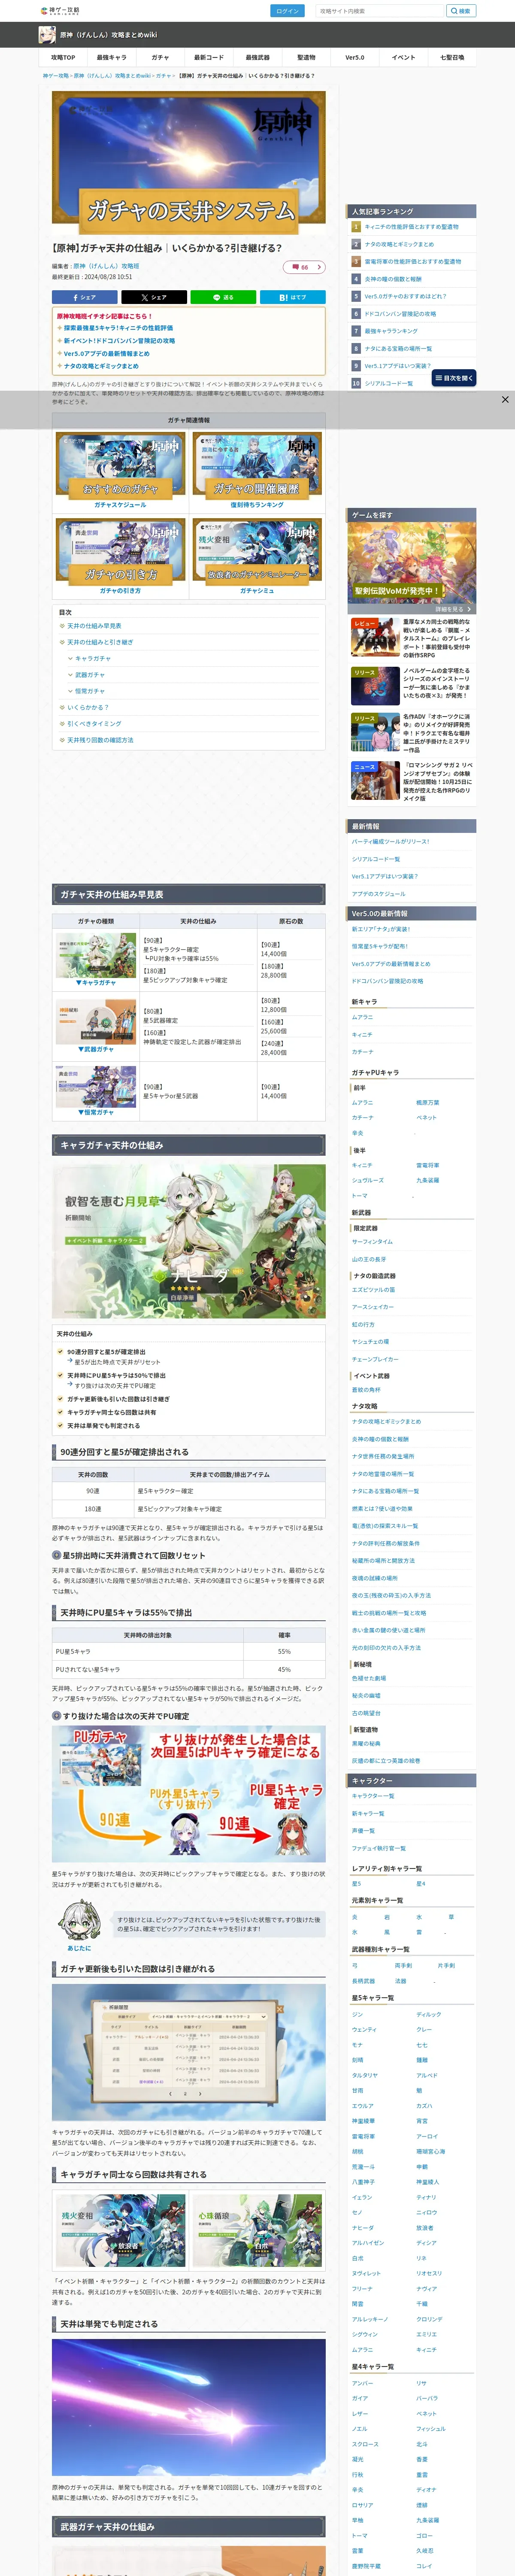The width and height of the screenshot is (515, 2576).
Task: Jump to 武器ガチャ in contents
Action: coord(90,675)
